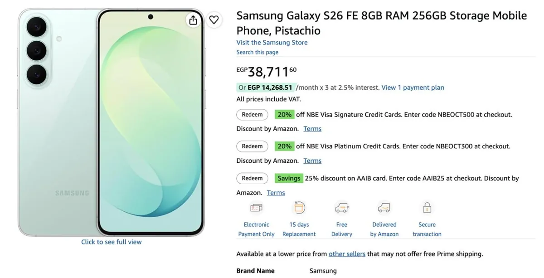Redeem the AAIB card 25% savings offer
544x278 pixels.
(x=252, y=178)
